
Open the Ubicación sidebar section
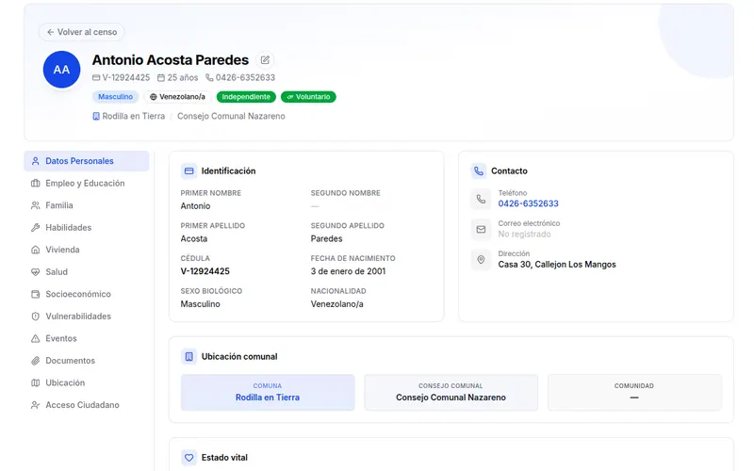coord(87,382)
